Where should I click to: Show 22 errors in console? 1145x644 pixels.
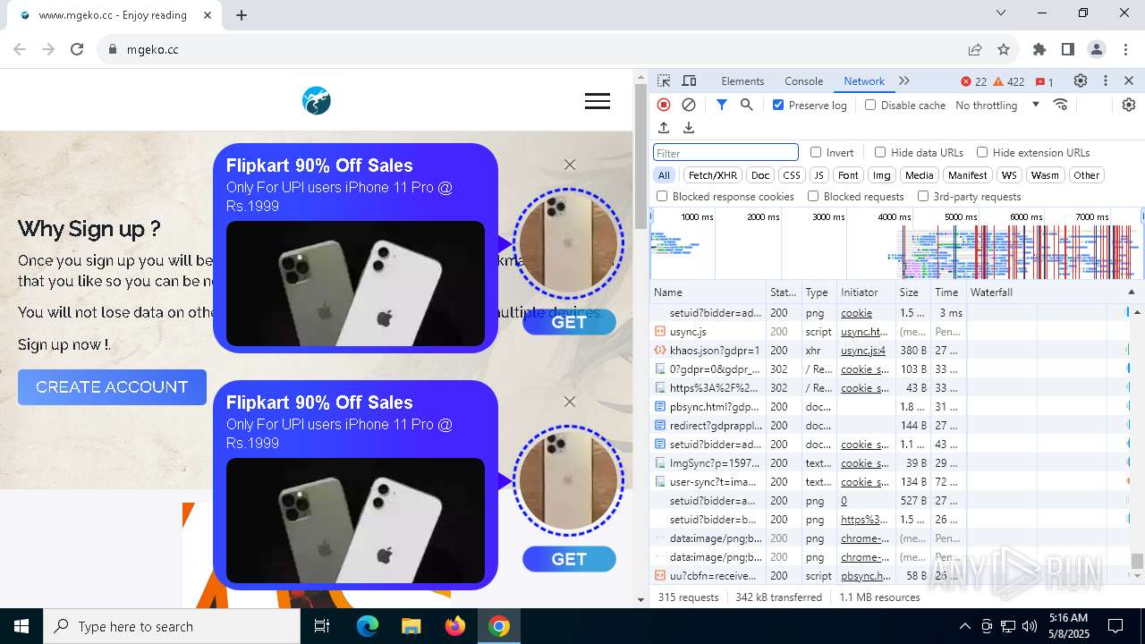point(974,81)
